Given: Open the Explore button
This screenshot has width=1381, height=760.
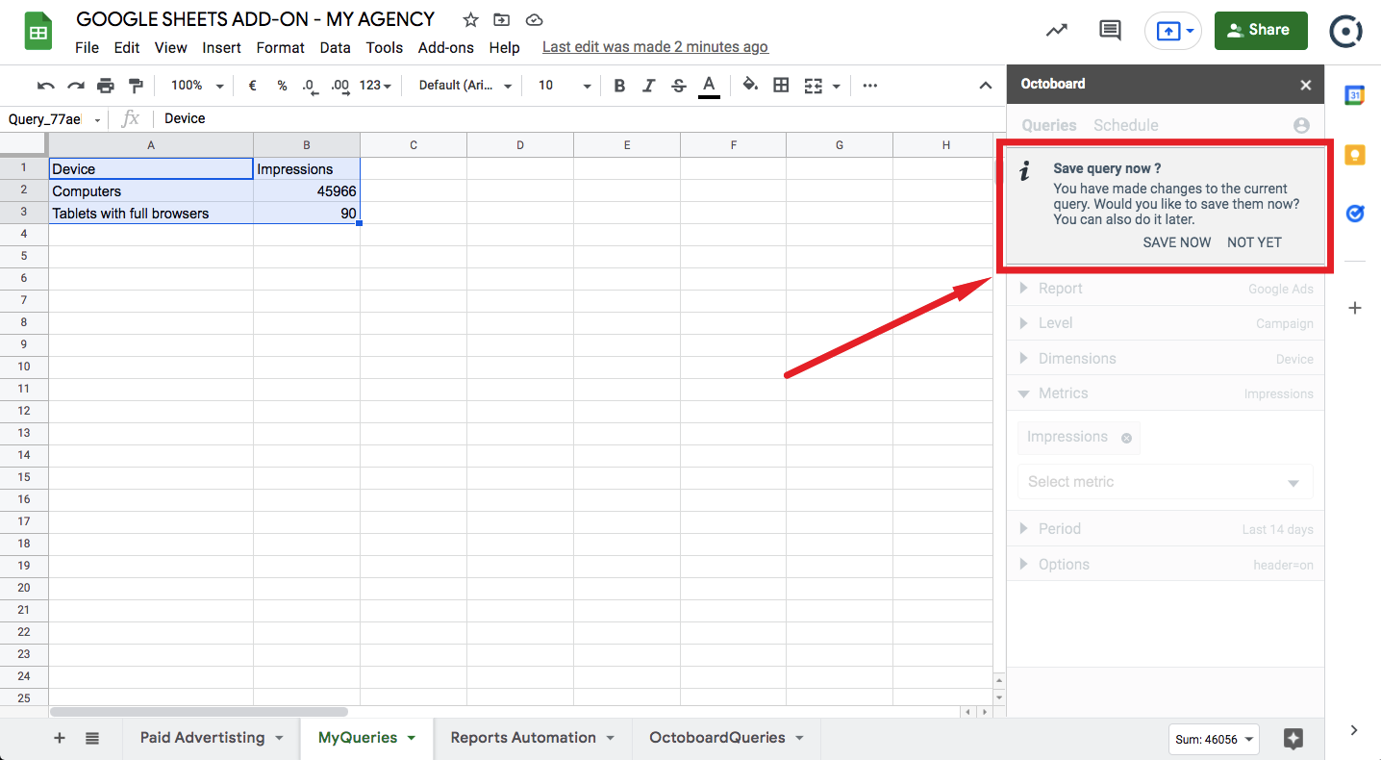Looking at the screenshot, I should 1293,739.
